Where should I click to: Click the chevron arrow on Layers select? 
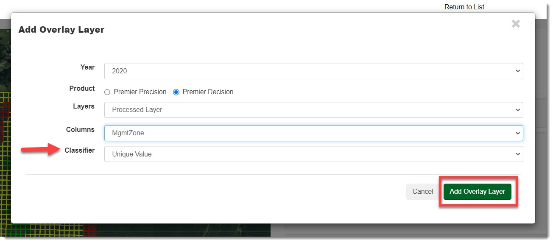pyautogui.click(x=517, y=110)
